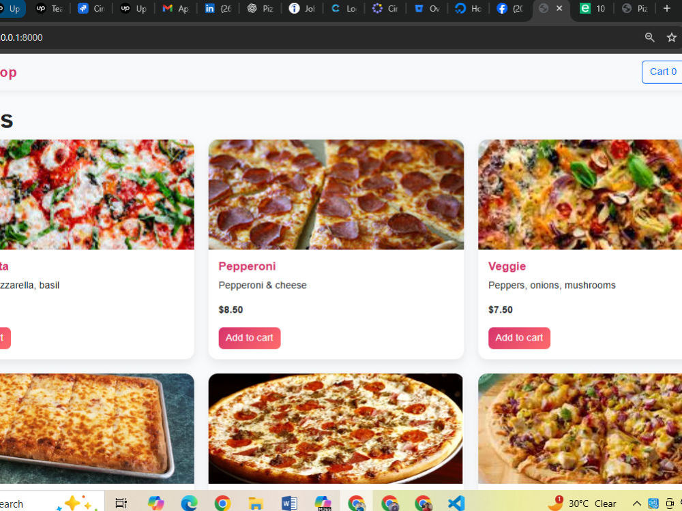This screenshot has height=511, width=682.
Task: Open Visual Studio Code from the taskbar
Action: coord(456,504)
